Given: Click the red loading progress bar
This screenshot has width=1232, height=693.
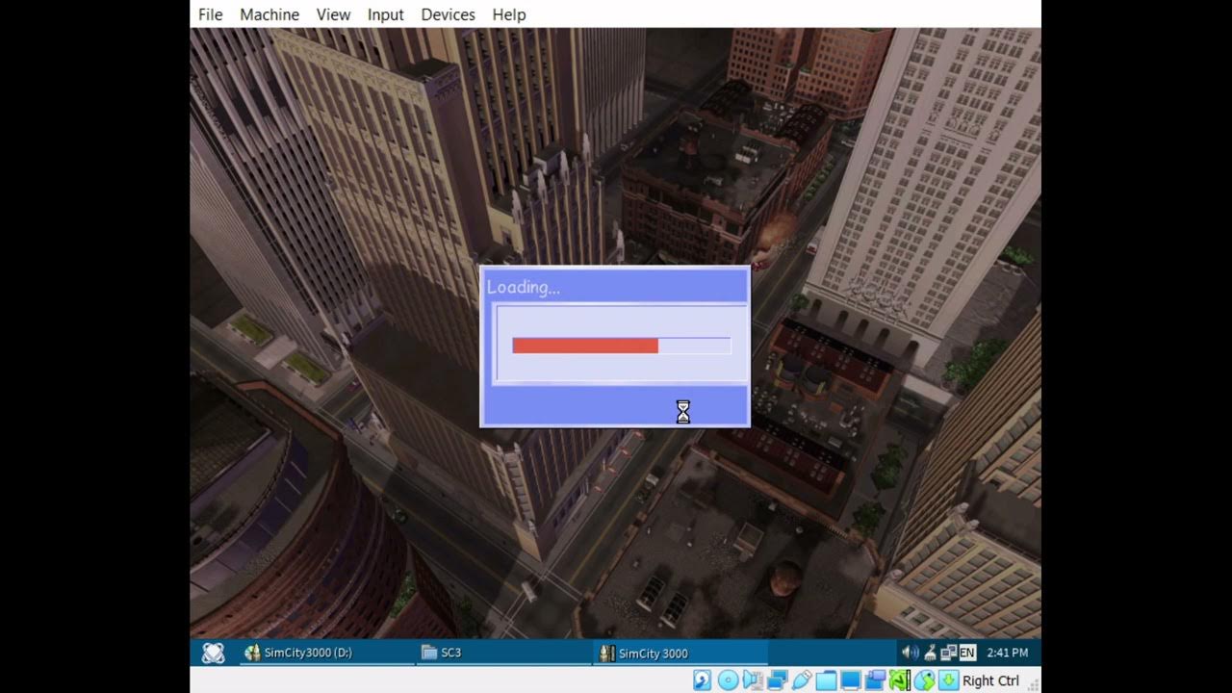Looking at the screenshot, I should coord(585,346).
